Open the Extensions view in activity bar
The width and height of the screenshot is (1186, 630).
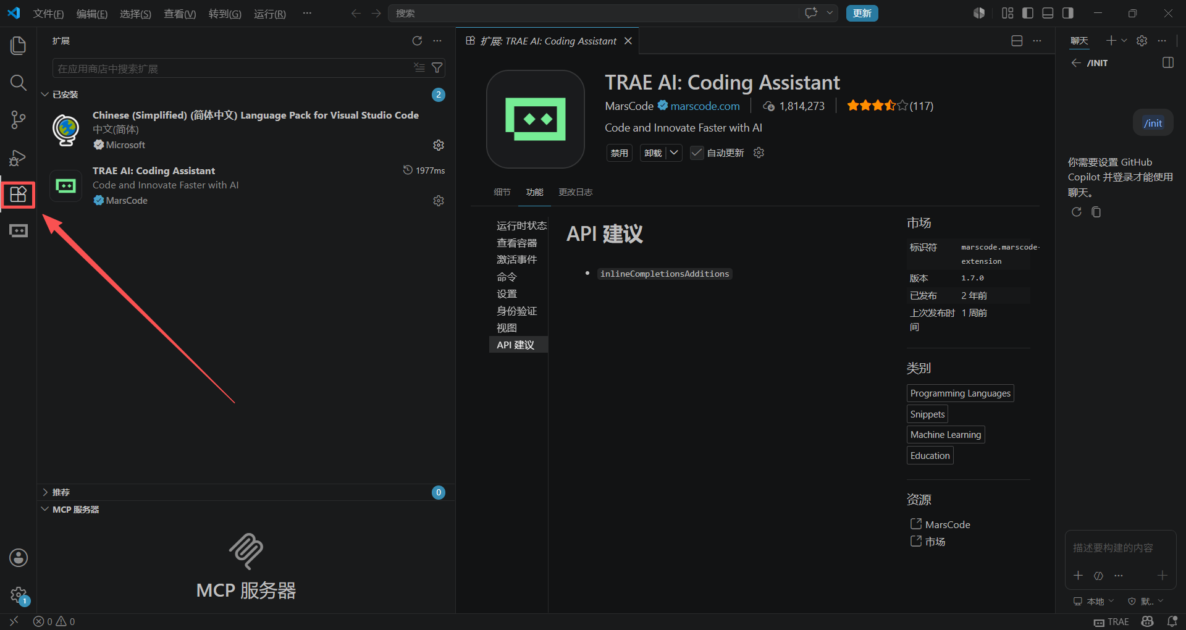pyautogui.click(x=19, y=195)
